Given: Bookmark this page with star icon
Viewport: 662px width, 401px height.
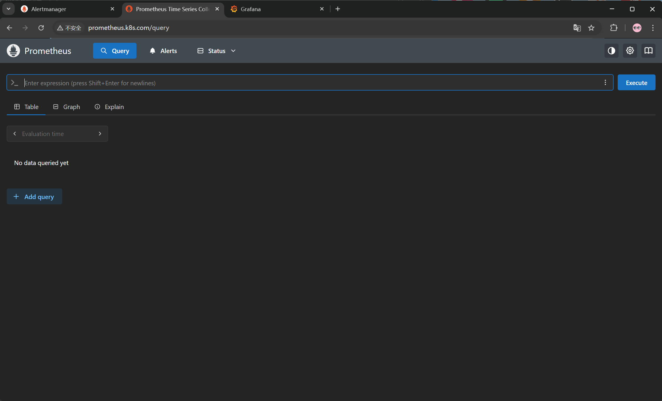Looking at the screenshot, I should pyautogui.click(x=591, y=28).
